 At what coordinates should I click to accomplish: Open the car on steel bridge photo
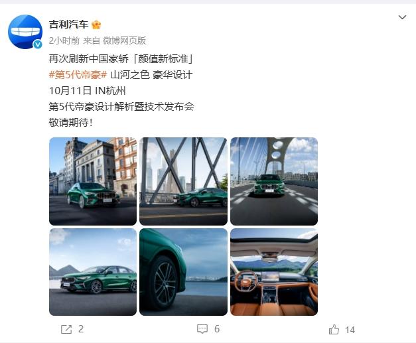click(x=183, y=181)
